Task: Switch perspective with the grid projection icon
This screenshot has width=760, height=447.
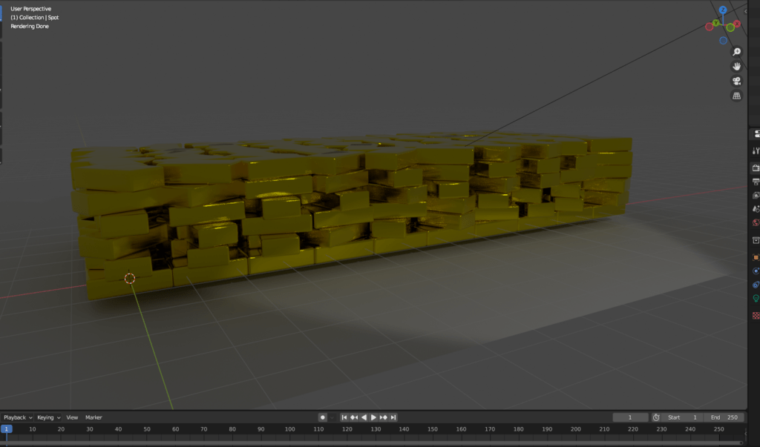Action: (x=736, y=96)
